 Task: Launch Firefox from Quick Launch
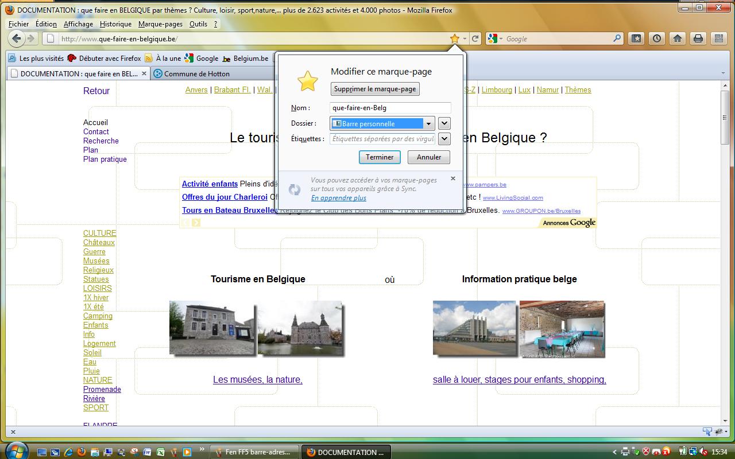[x=82, y=452]
